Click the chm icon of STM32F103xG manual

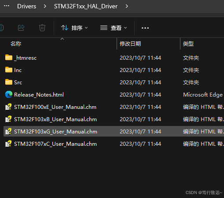point(8,131)
